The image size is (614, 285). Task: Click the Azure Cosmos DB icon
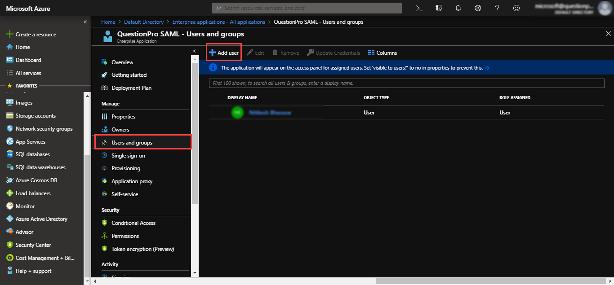coord(10,180)
